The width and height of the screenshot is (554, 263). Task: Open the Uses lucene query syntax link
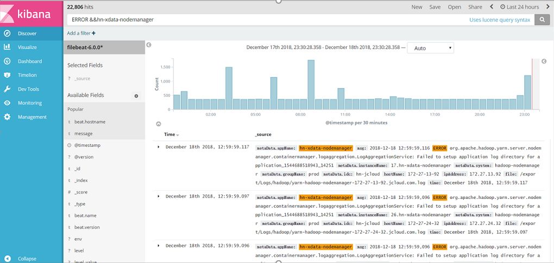[500, 20]
